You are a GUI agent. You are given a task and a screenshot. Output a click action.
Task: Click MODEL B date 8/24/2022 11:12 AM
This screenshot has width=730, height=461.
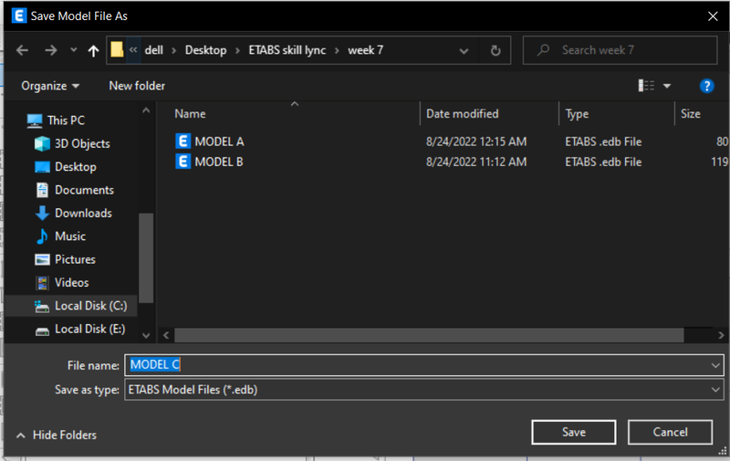476,162
